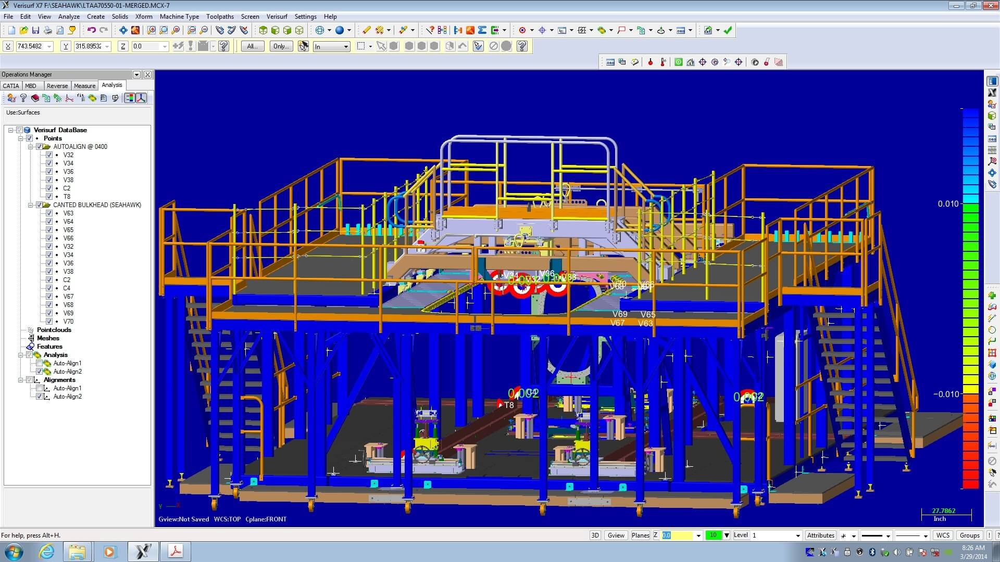Collapse the Points tree node

21,138
